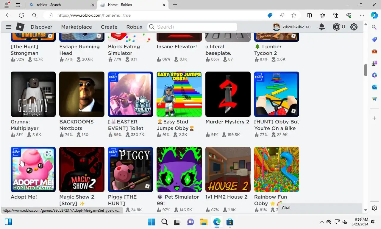
Task: Open the Murder Mystery 2 thumbnail
Action: (228, 94)
